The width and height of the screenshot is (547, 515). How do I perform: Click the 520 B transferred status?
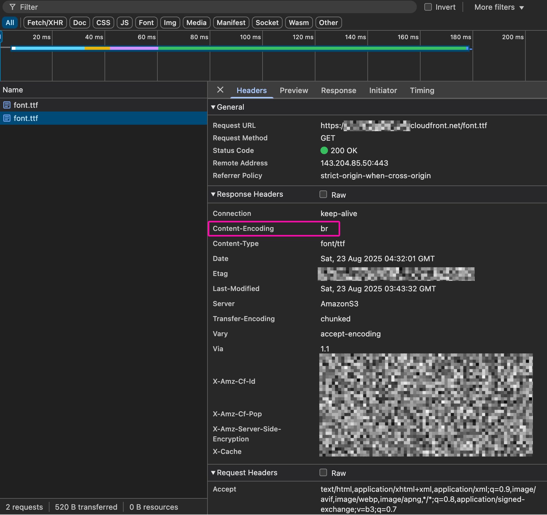(86, 507)
